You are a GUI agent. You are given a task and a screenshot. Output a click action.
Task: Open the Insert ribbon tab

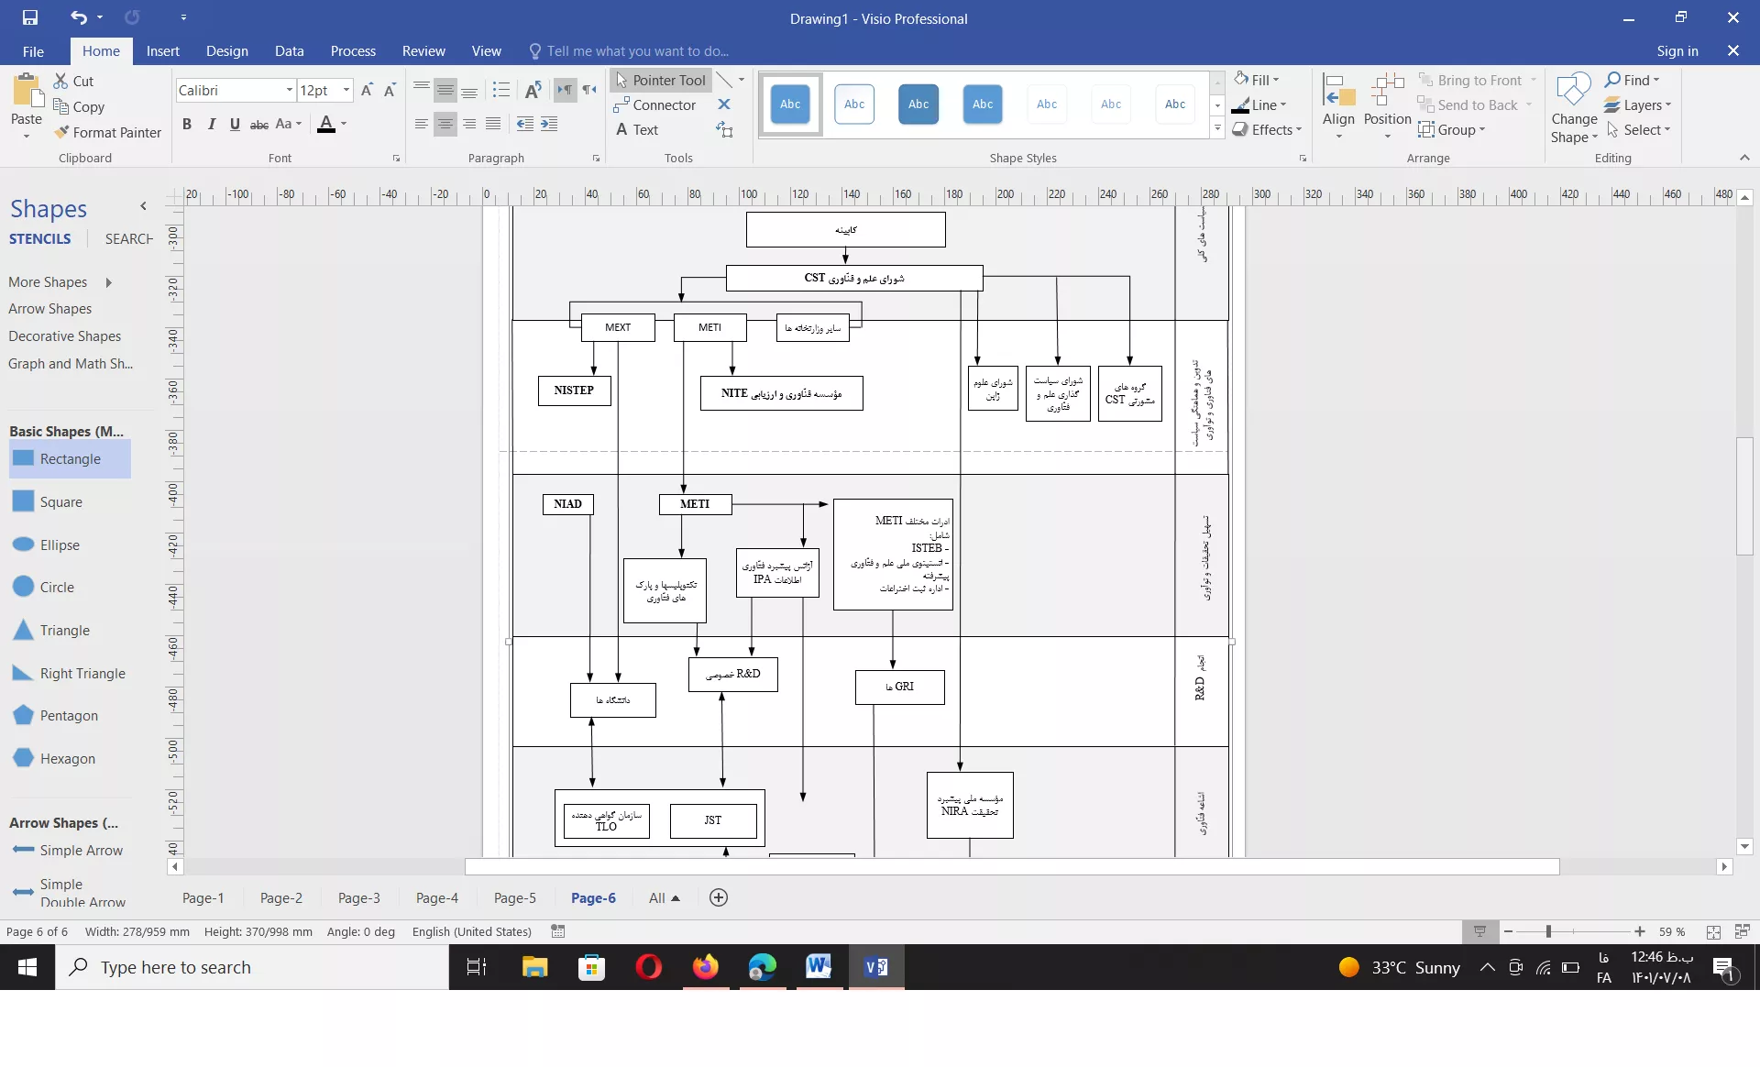(x=162, y=51)
